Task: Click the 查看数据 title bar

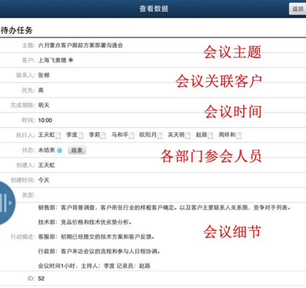Action: tap(154, 9)
